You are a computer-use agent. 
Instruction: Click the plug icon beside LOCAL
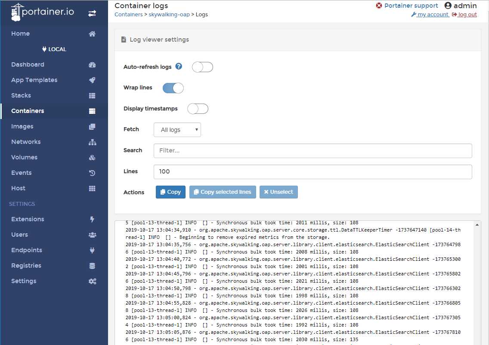44,49
